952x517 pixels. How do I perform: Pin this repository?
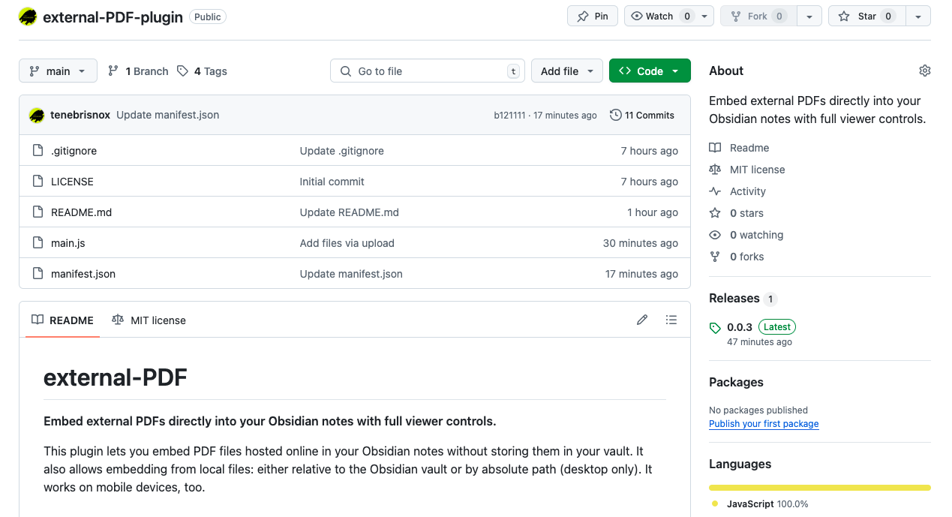coord(593,16)
